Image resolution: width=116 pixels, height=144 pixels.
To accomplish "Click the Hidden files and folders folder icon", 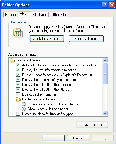I will [x=18, y=99].
